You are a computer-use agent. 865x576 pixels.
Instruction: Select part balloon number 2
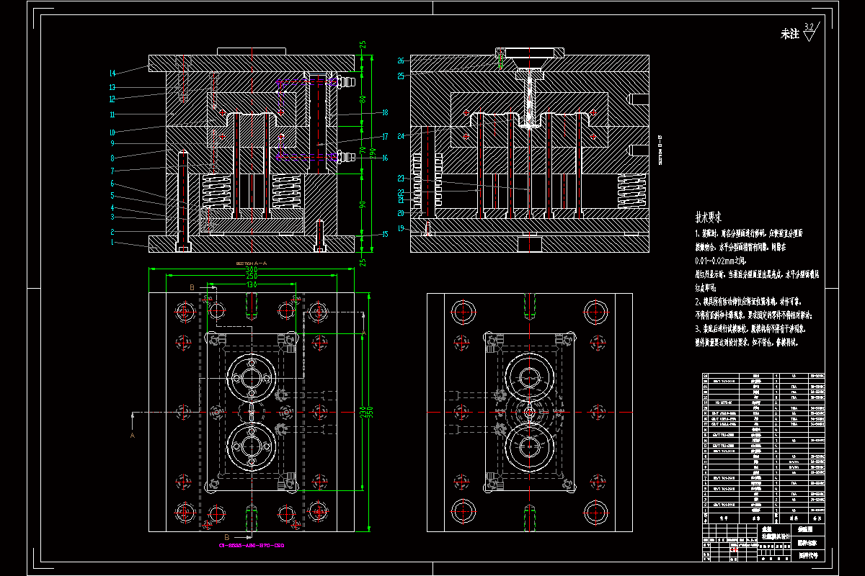click(112, 232)
